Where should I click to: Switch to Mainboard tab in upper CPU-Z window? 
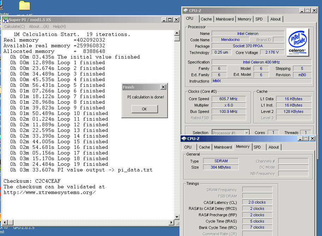pos(225,19)
